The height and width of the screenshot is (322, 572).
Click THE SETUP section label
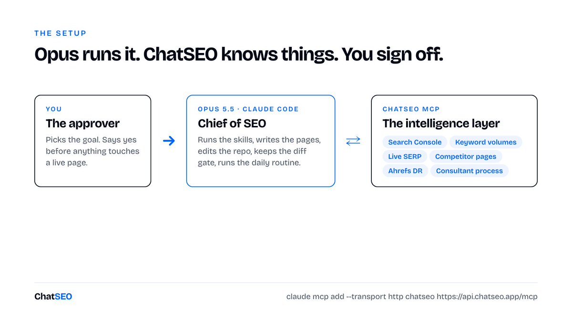coord(61,33)
